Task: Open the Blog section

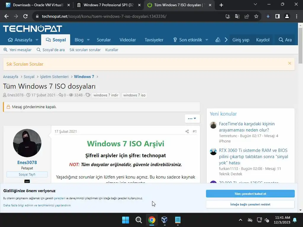Action: (79, 40)
